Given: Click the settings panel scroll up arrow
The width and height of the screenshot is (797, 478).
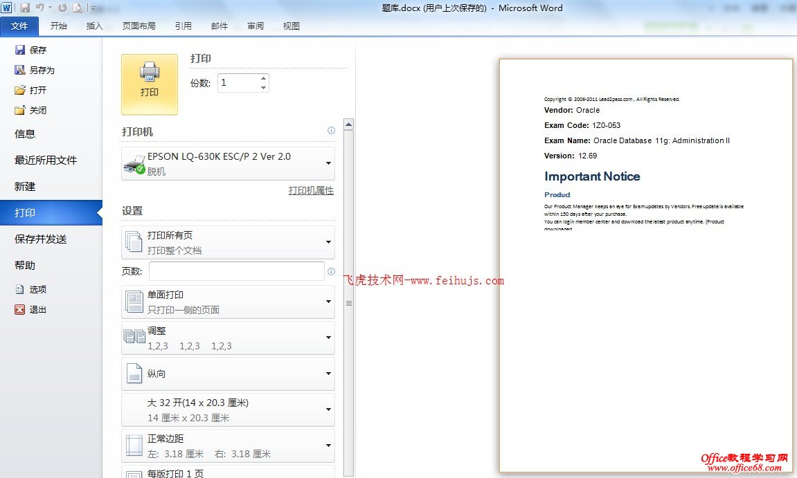Looking at the screenshot, I should [x=349, y=124].
